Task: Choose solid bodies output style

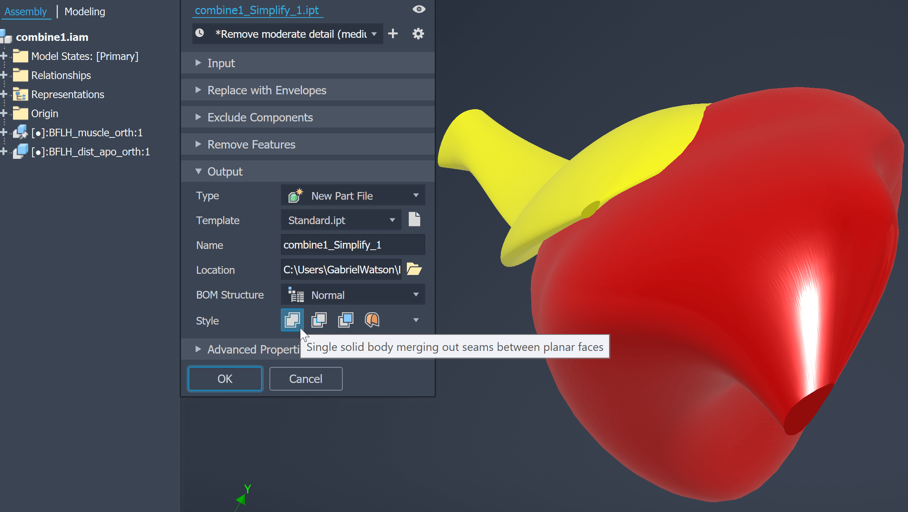Action: click(x=345, y=320)
